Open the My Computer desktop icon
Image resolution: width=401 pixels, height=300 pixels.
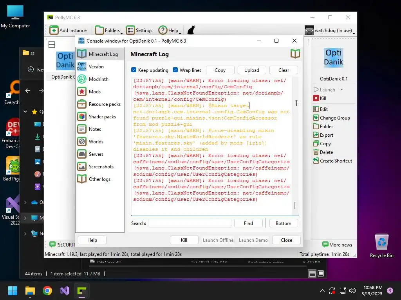point(15,16)
